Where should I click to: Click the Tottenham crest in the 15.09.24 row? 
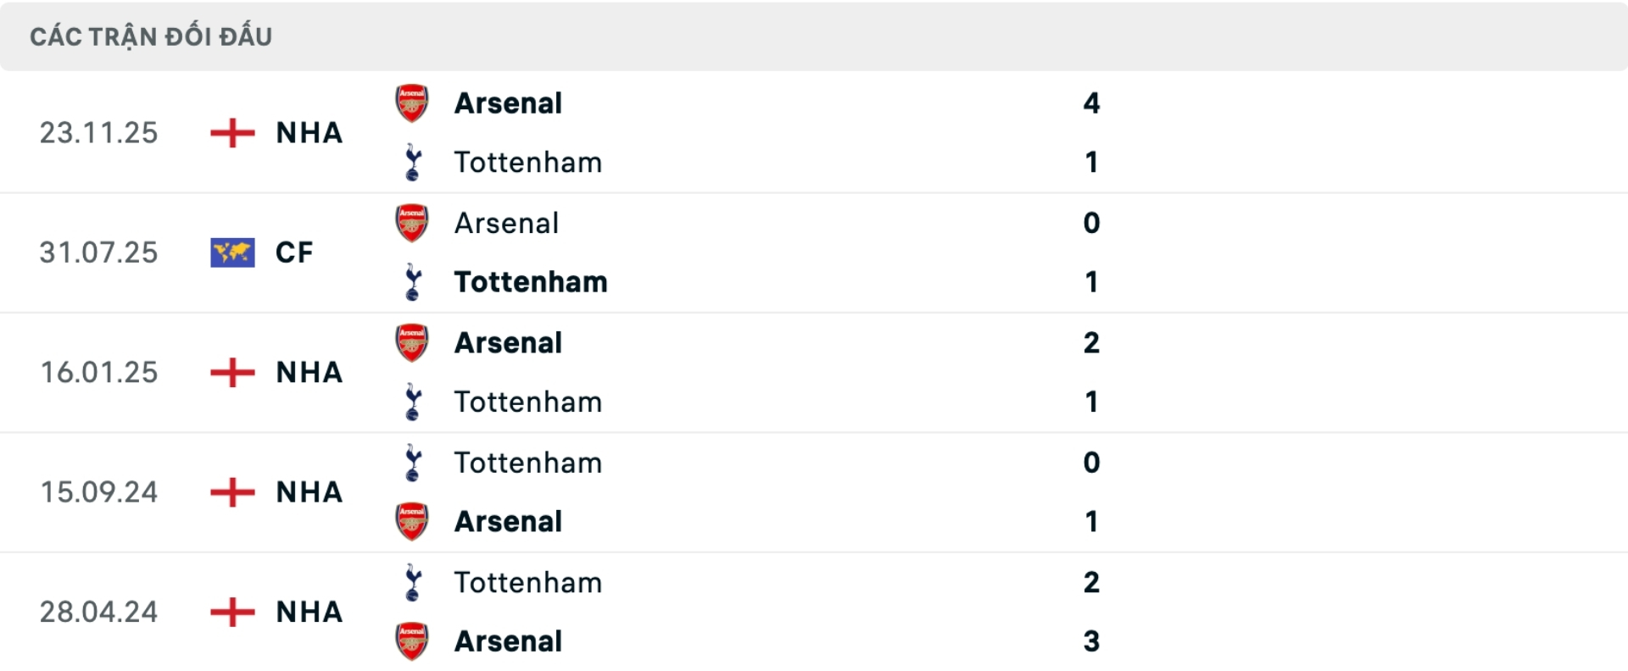pyautogui.click(x=412, y=463)
